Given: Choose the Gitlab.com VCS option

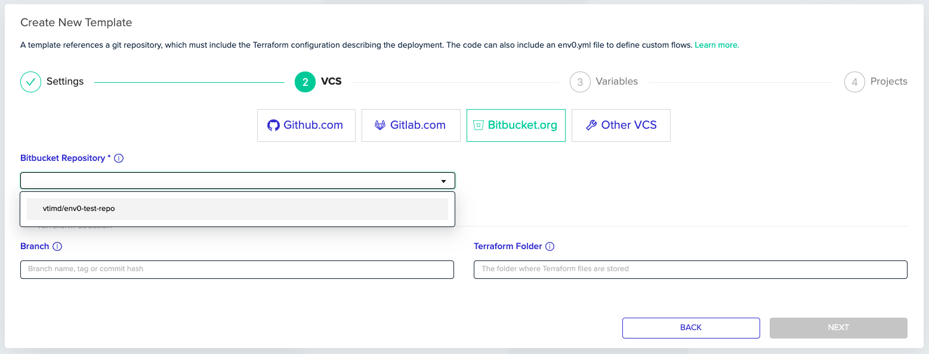Looking at the screenshot, I should [411, 125].
